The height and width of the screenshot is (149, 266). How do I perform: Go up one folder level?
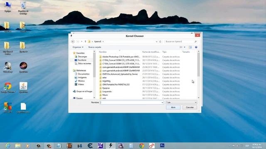coord(85,41)
